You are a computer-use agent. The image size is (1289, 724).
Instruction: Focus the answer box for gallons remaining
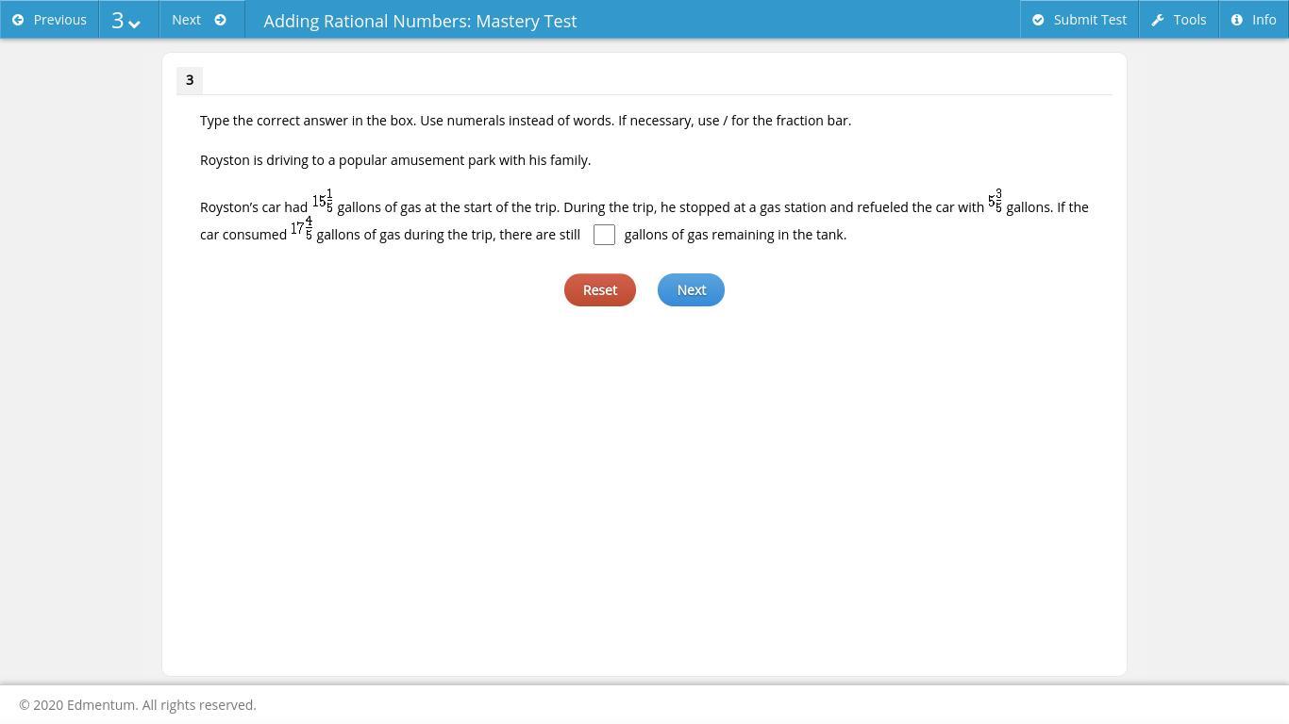pos(604,235)
